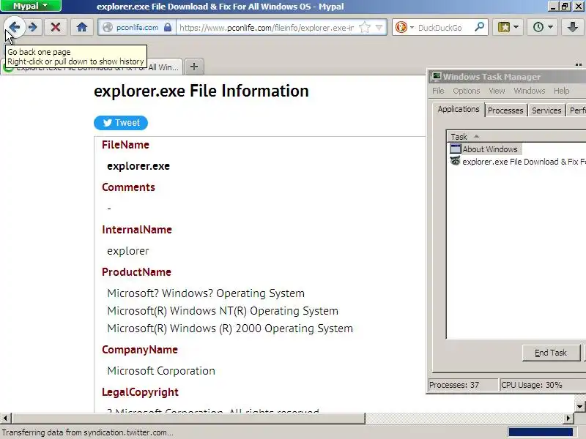Viewport: 586px width, 439px height.
Task: Click the page loading progress bar
Action: pos(541,432)
